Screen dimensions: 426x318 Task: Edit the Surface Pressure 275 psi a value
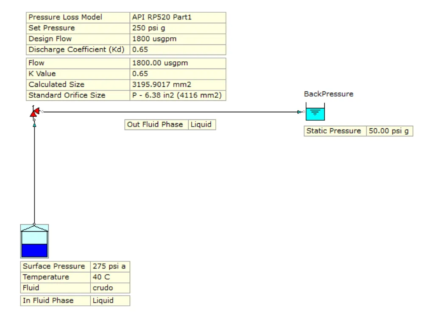pos(109,266)
